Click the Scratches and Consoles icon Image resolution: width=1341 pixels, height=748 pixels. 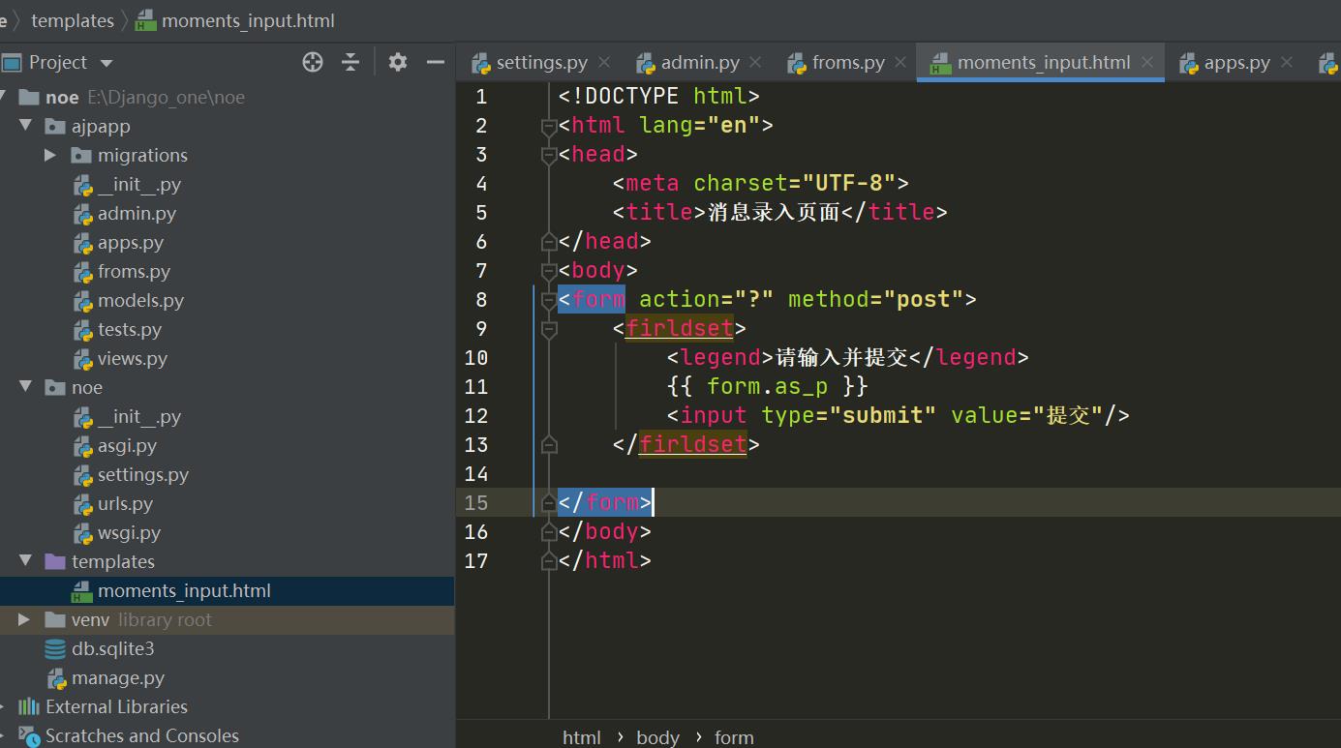click(x=29, y=735)
